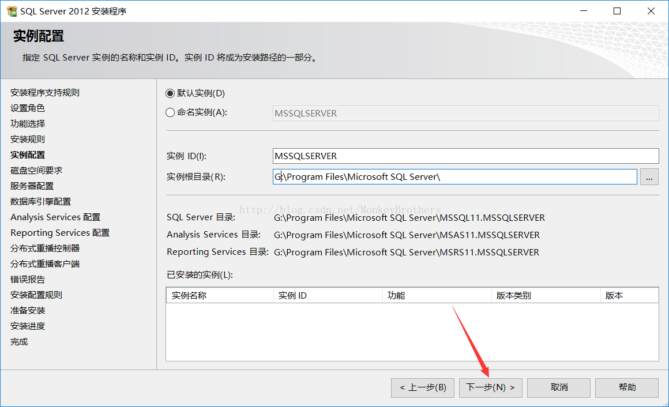Click the 已安装的实例(L) label
This screenshot has height=407, width=669.
(200, 275)
